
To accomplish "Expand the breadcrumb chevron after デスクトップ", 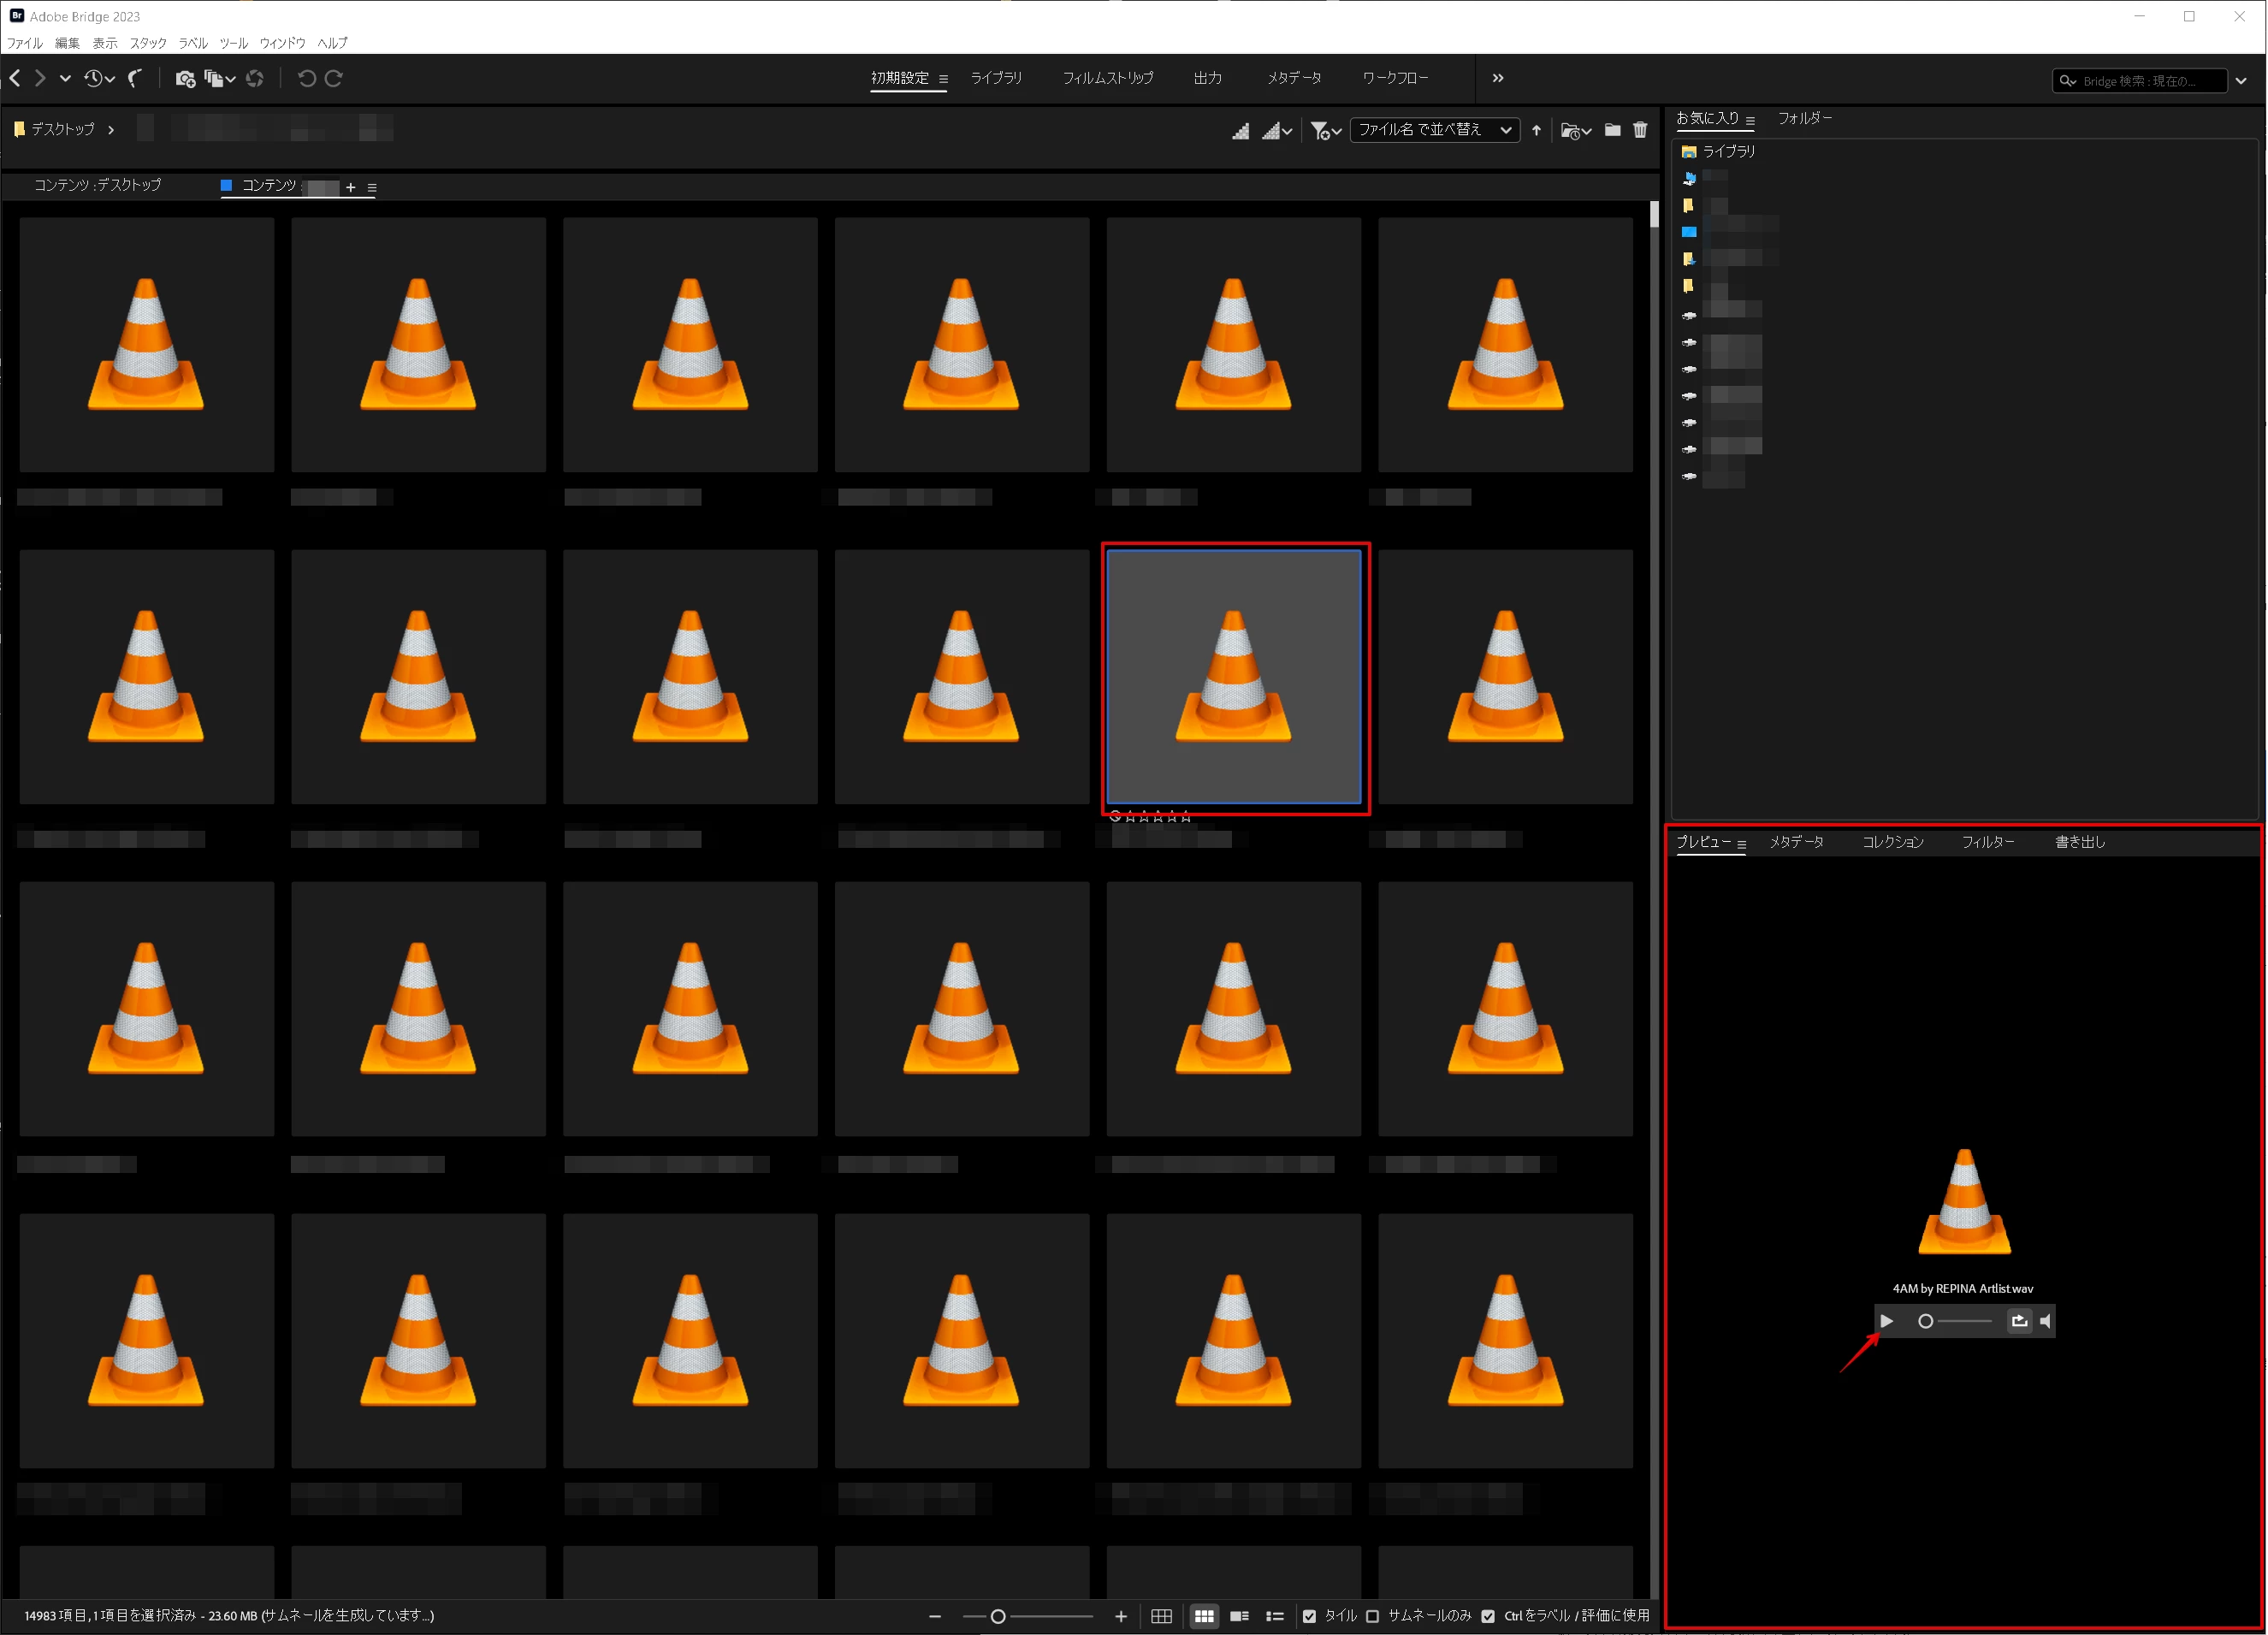I will tap(111, 130).
